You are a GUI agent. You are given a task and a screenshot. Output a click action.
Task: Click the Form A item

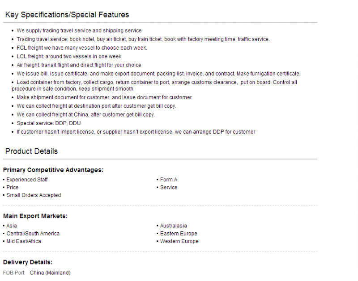pos(169,180)
